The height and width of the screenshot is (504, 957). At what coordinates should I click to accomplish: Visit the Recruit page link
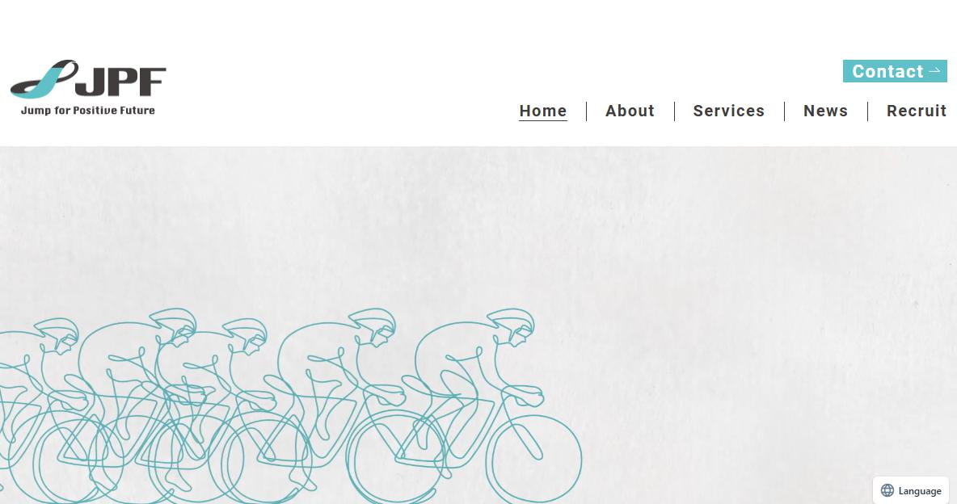917,111
